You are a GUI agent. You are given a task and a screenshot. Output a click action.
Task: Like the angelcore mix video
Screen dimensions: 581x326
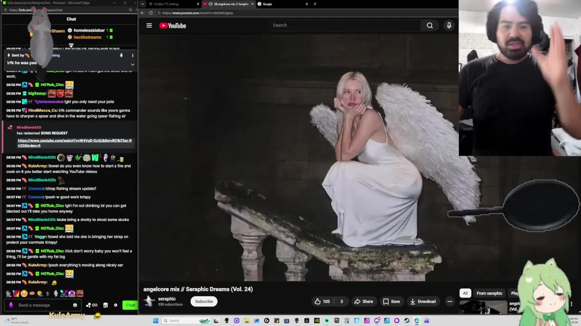(322, 302)
